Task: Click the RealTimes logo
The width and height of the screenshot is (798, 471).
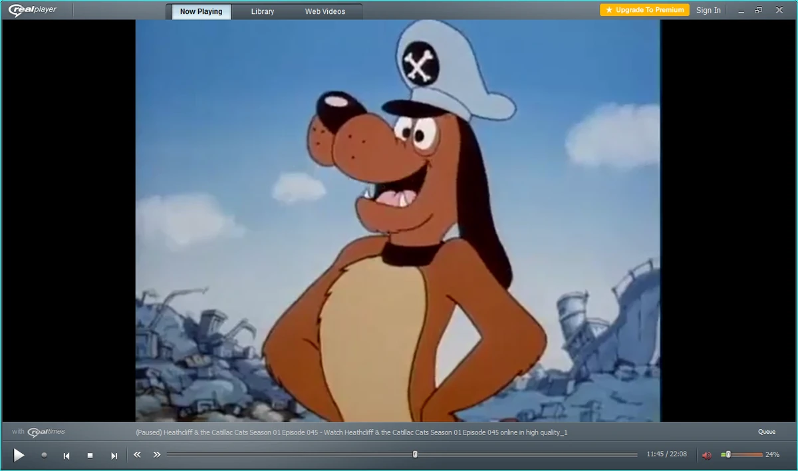Action: 45,431
